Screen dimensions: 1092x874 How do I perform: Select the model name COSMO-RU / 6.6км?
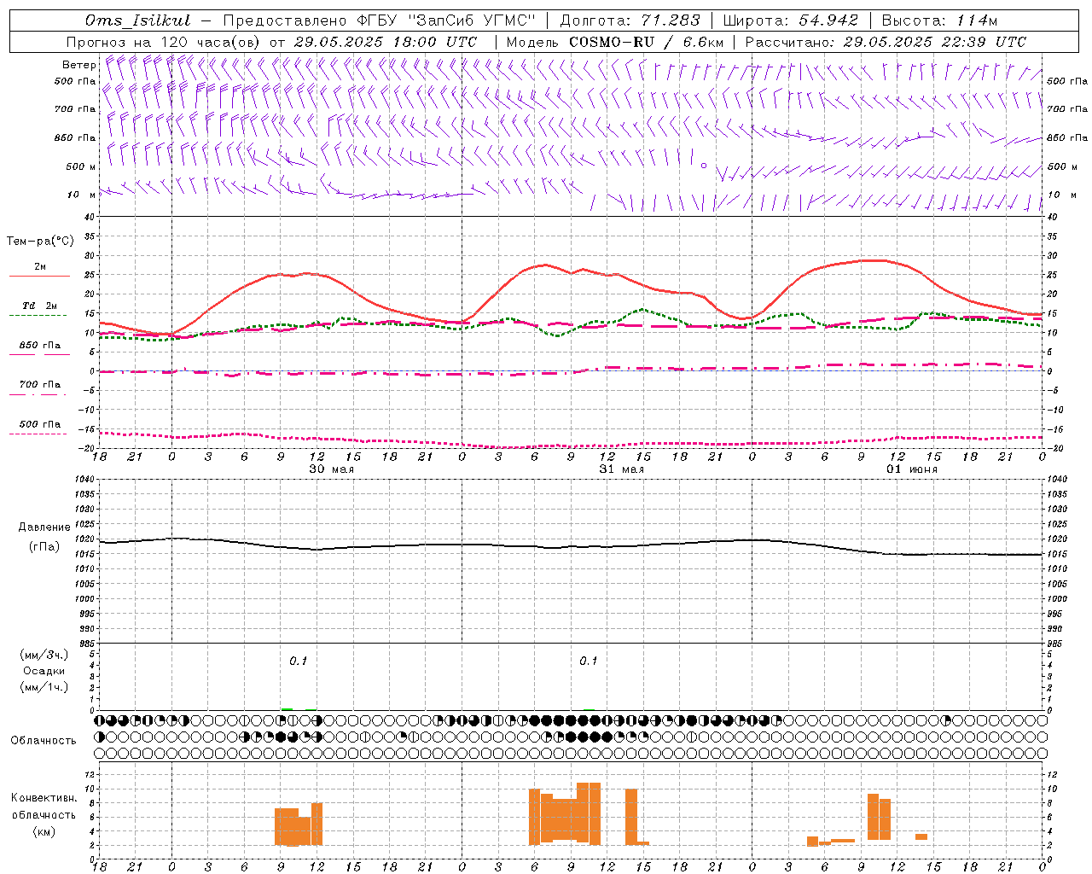coord(647,42)
